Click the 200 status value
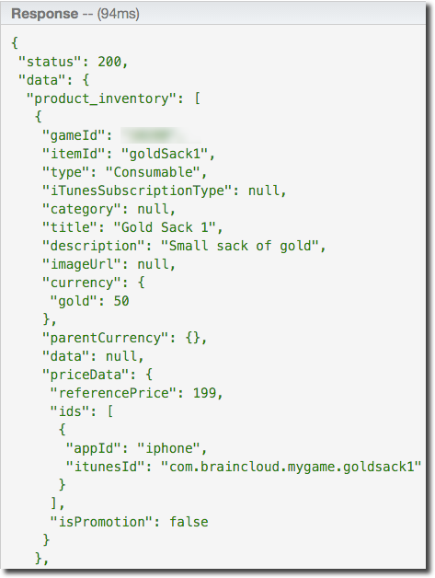This screenshot has width=435, height=578. coord(109,62)
